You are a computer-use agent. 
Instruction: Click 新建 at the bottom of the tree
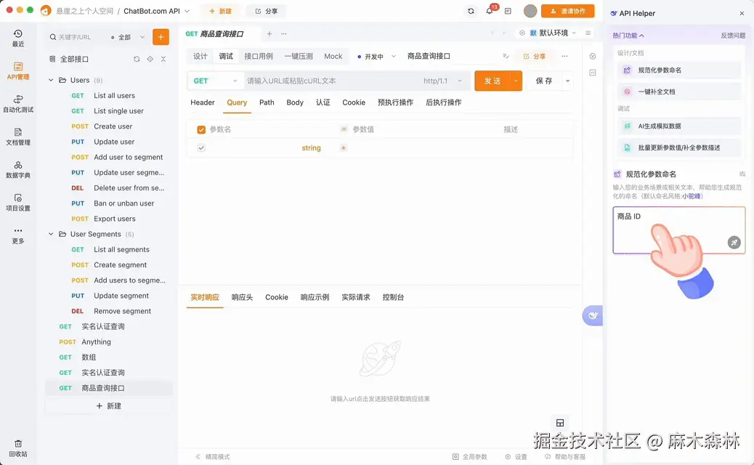109,406
